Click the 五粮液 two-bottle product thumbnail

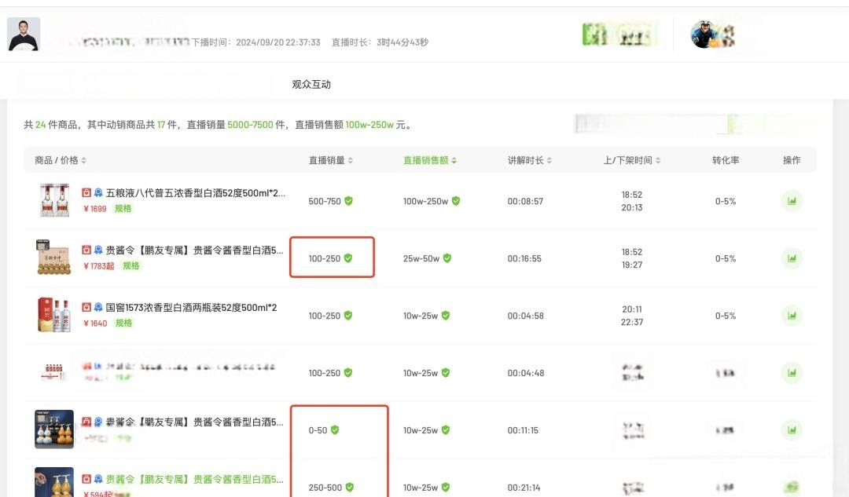click(55, 200)
